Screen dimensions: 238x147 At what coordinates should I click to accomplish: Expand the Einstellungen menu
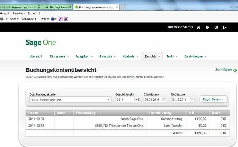click(195, 56)
